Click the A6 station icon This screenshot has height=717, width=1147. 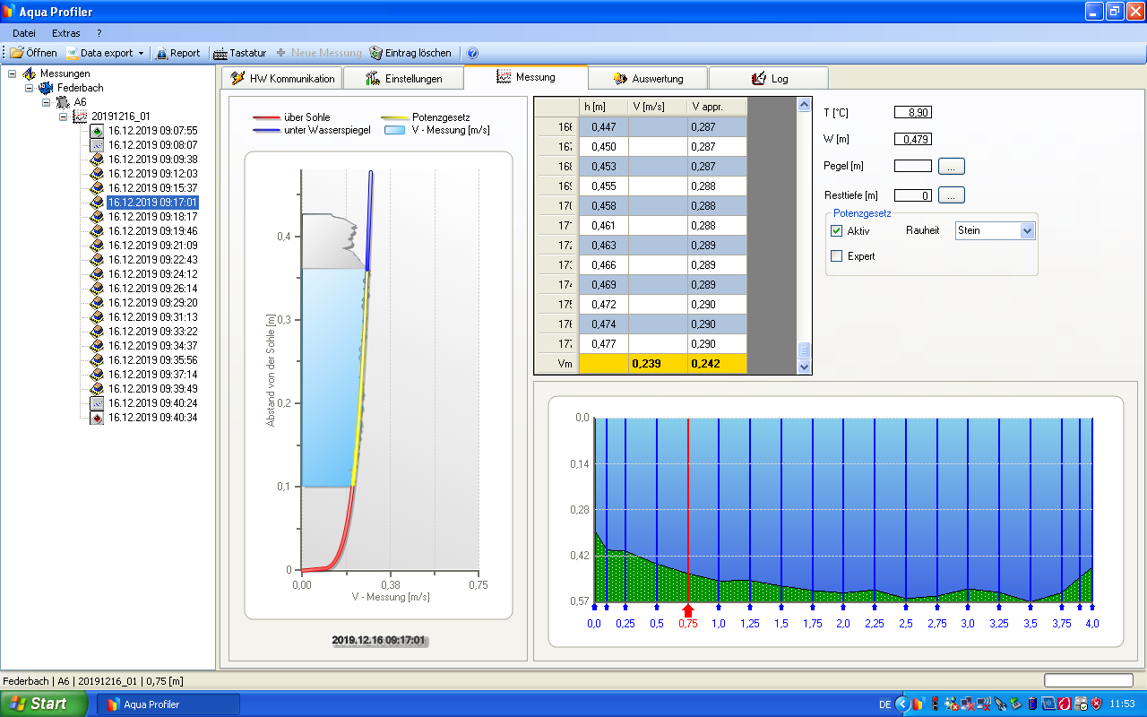(63, 102)
